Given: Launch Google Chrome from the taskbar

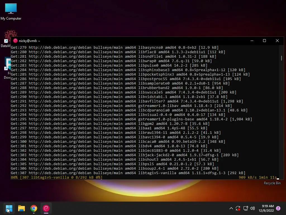Looking at the screenshot, I should (x=34, y=208).
